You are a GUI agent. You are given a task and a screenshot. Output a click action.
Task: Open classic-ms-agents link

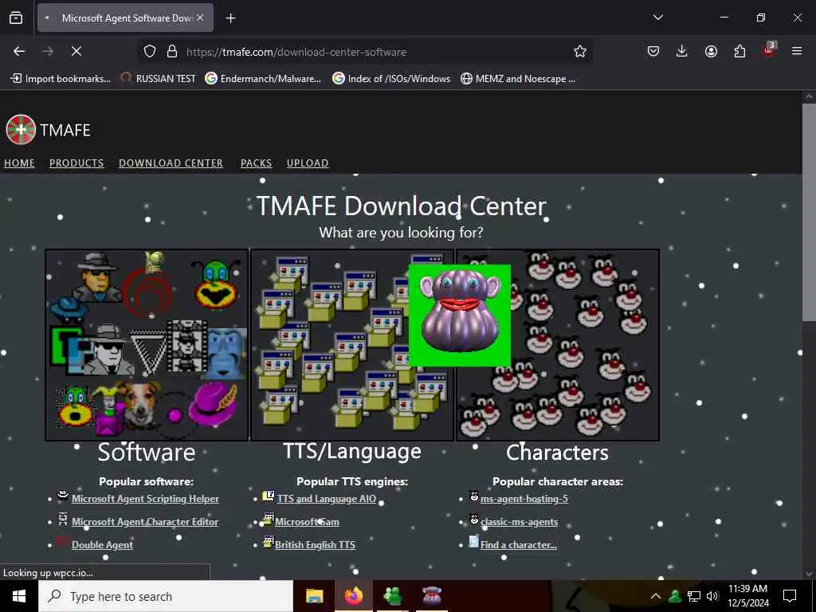(519, 521)
